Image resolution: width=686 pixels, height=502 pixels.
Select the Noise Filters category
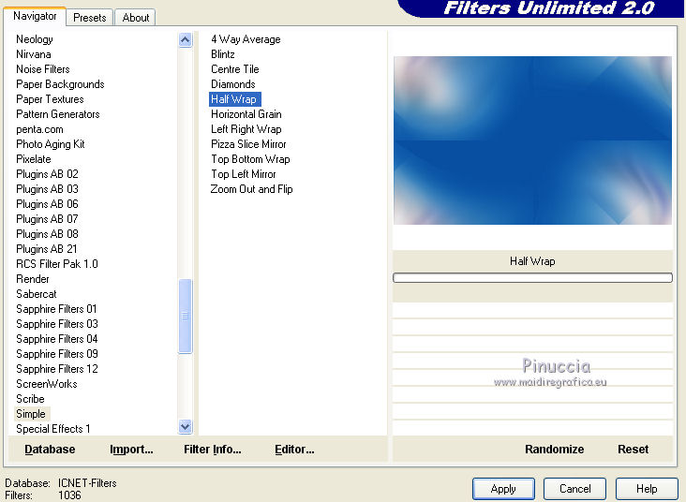tap(43, 69)
